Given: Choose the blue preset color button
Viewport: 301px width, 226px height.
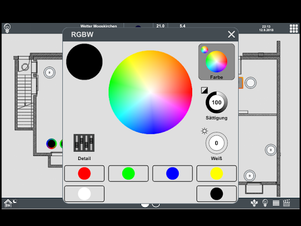Looking at the screenshot, I should (172, 174).
